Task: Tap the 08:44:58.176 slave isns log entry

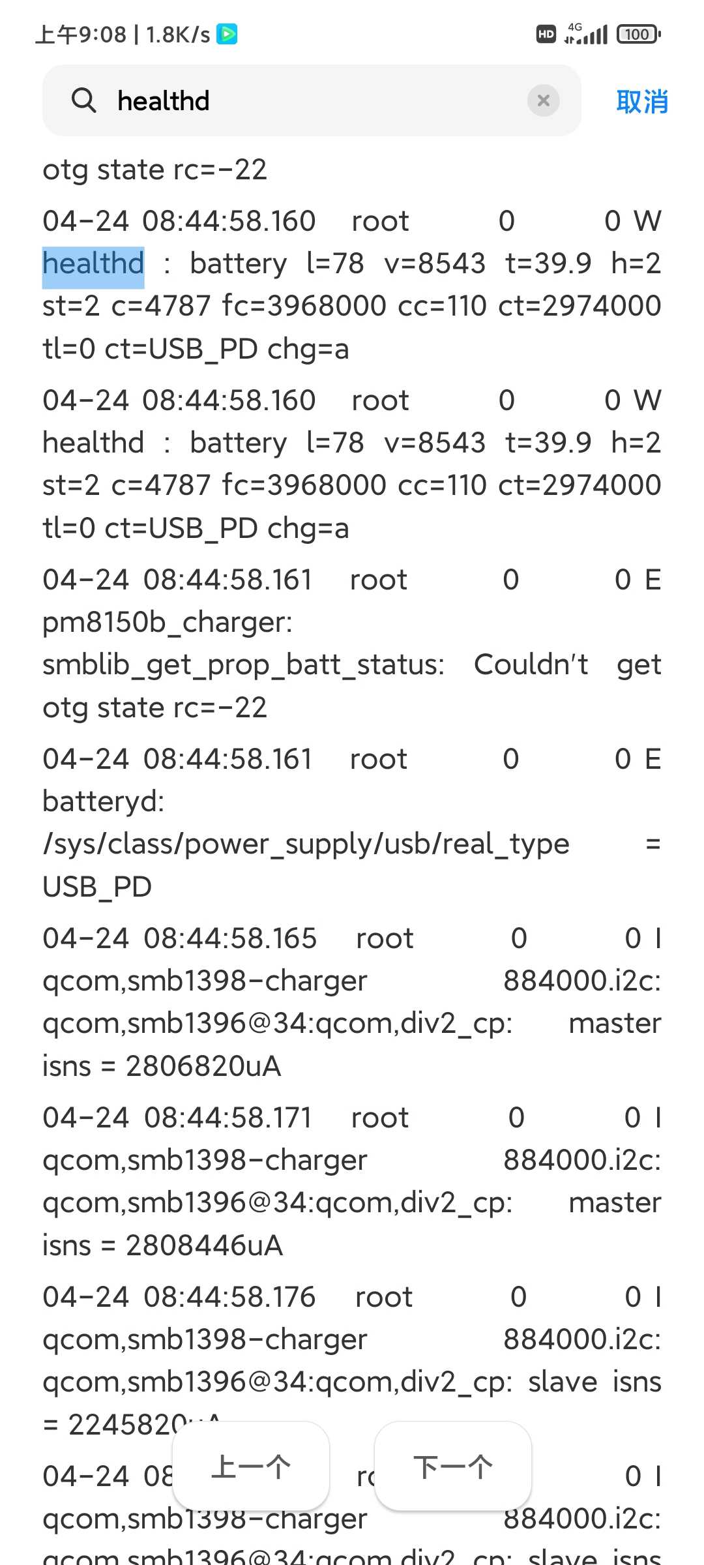Action: pyautogui.click(x=352, y=1361)
